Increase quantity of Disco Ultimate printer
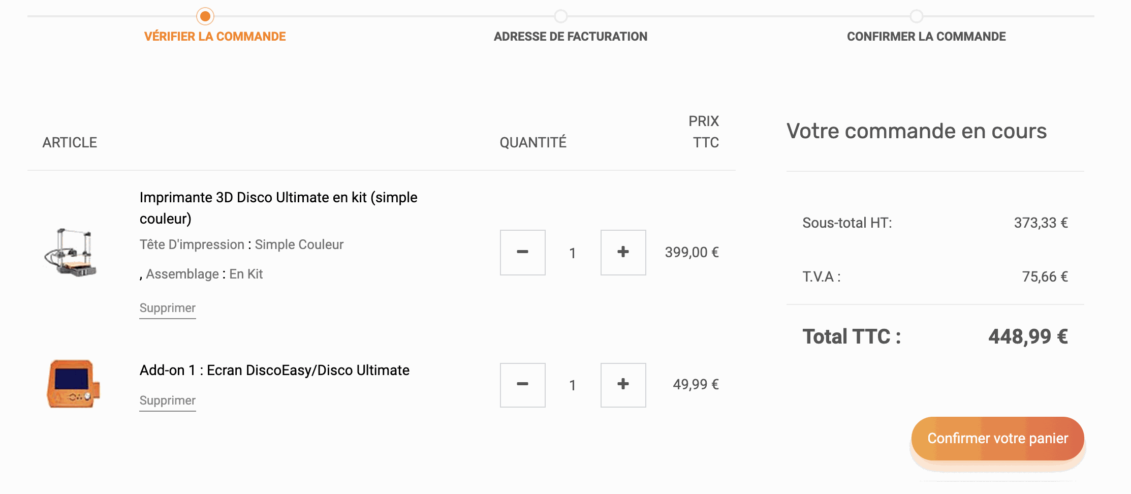This screenshot has width=1131, height=494. pos(623,253)
